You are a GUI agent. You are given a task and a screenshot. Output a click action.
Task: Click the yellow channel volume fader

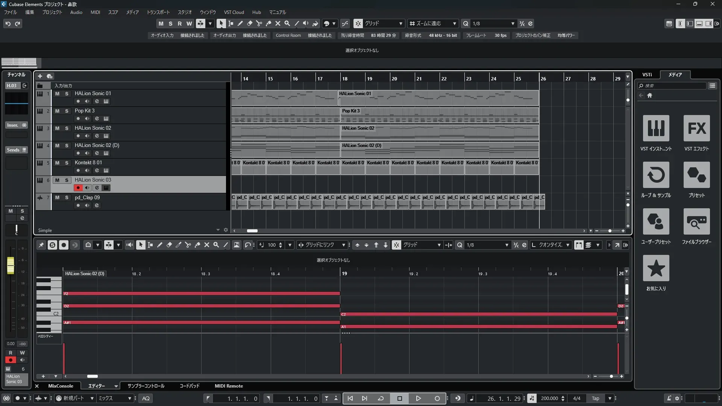coord(11,265)
